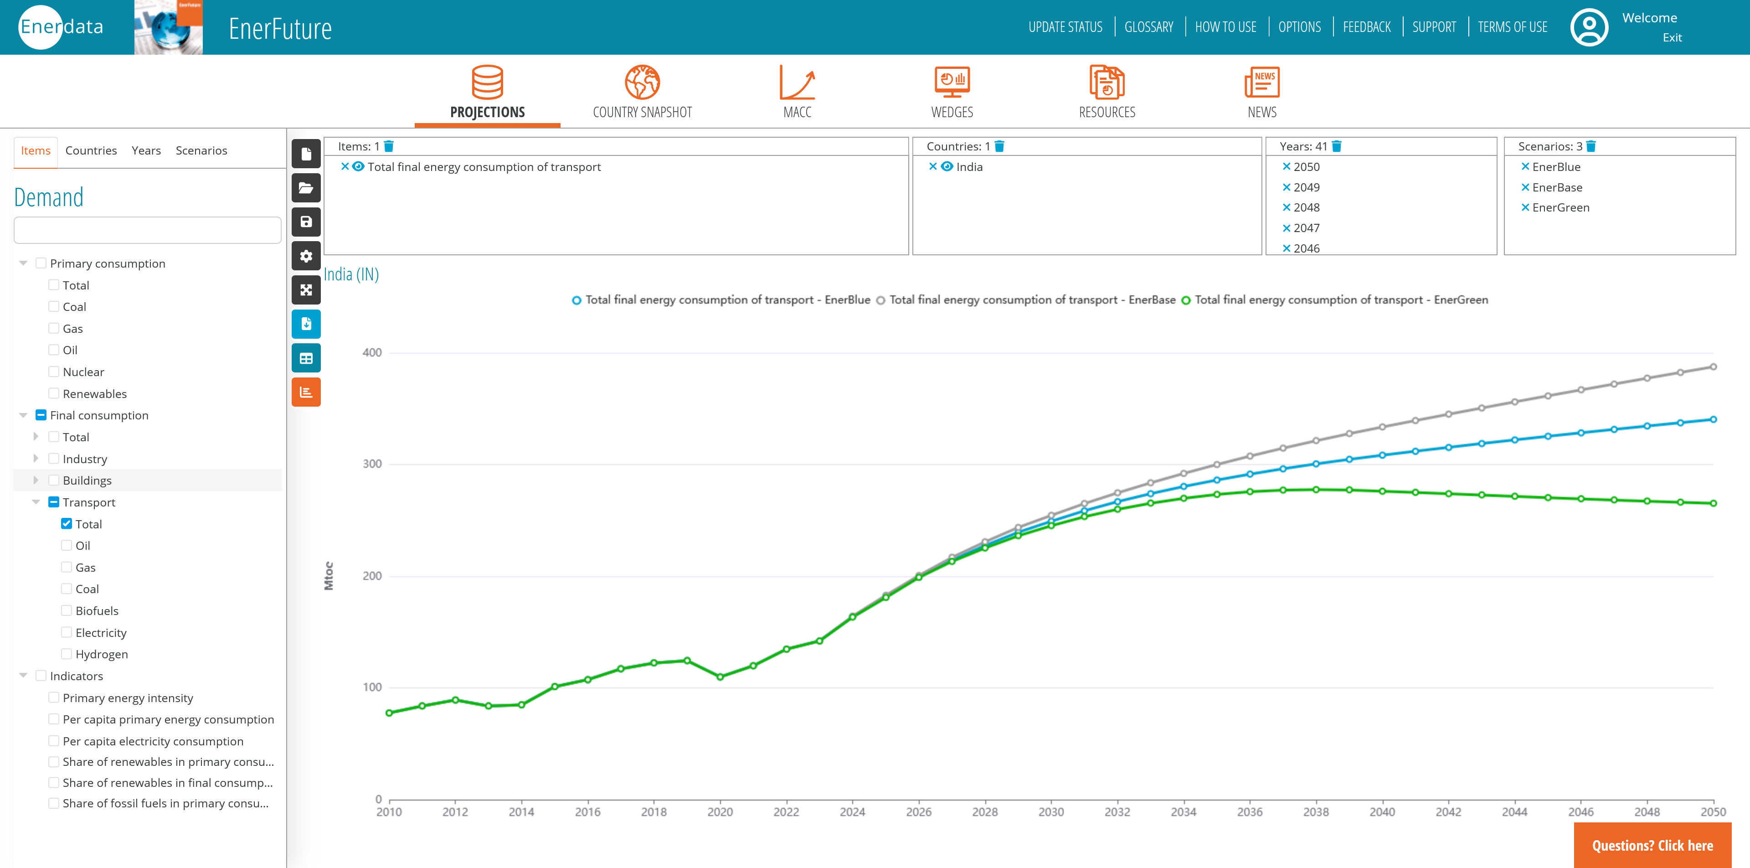Expand the Buildings tree node

click(36, 480)
